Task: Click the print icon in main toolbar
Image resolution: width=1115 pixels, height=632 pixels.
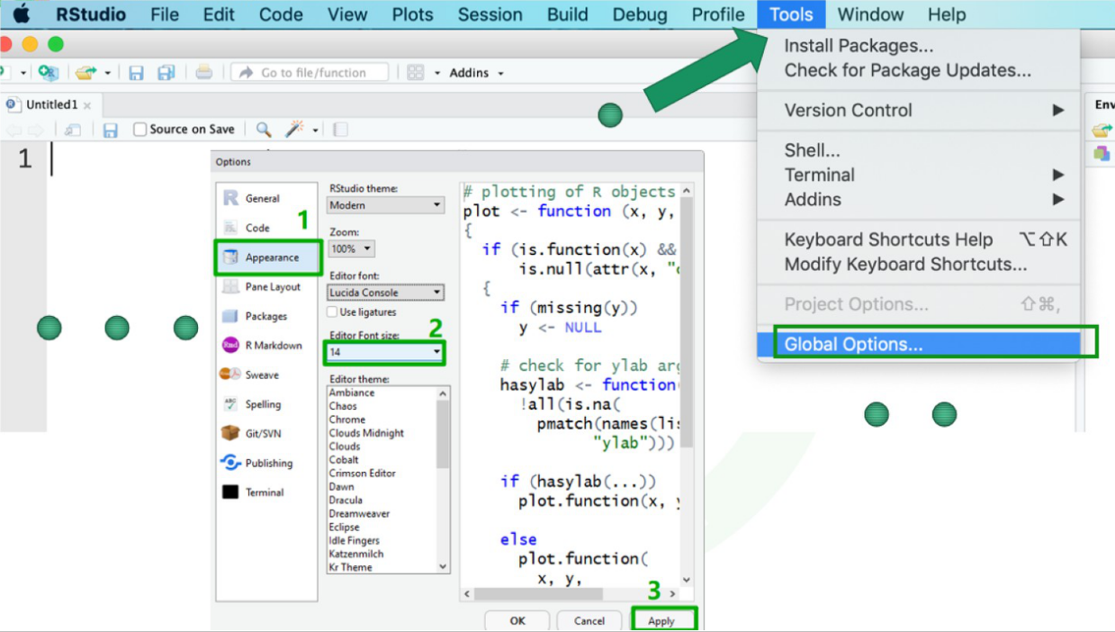Action: click(204, 72)
